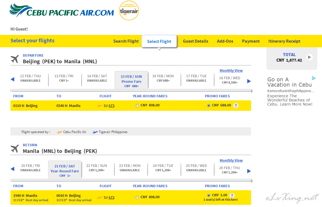This screenshot has height=207, width=322.
Task: Click 0110 H Beijing departure time
Action: pyautogui.click(x=26, y=106)
